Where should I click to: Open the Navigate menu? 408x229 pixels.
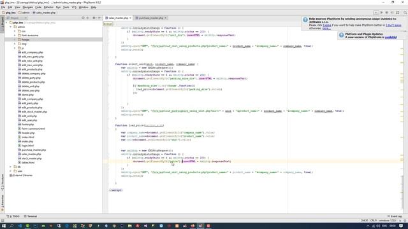point(27,7)
